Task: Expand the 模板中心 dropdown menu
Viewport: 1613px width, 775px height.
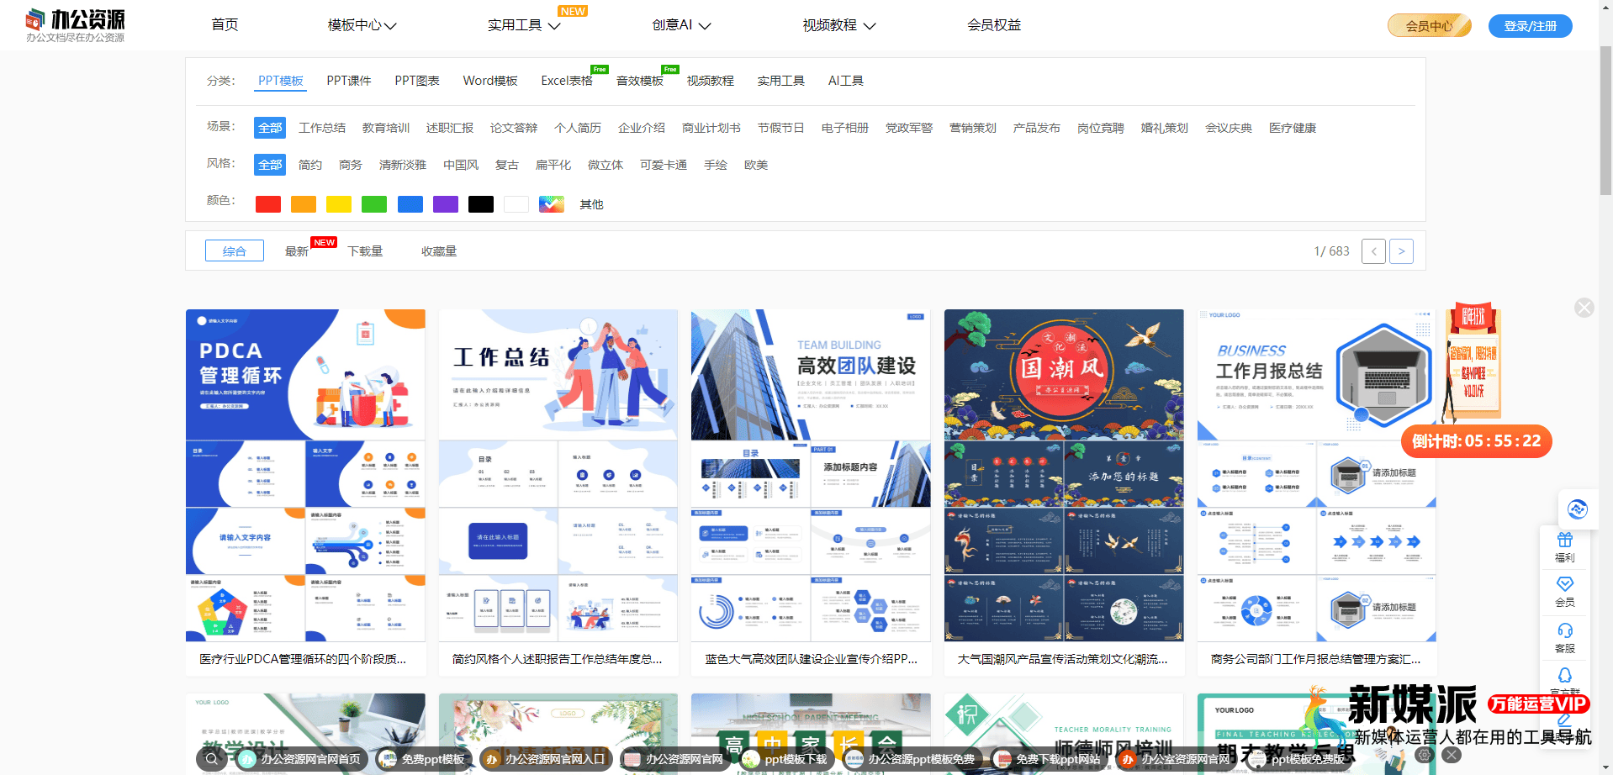Action: click(361, 25)
